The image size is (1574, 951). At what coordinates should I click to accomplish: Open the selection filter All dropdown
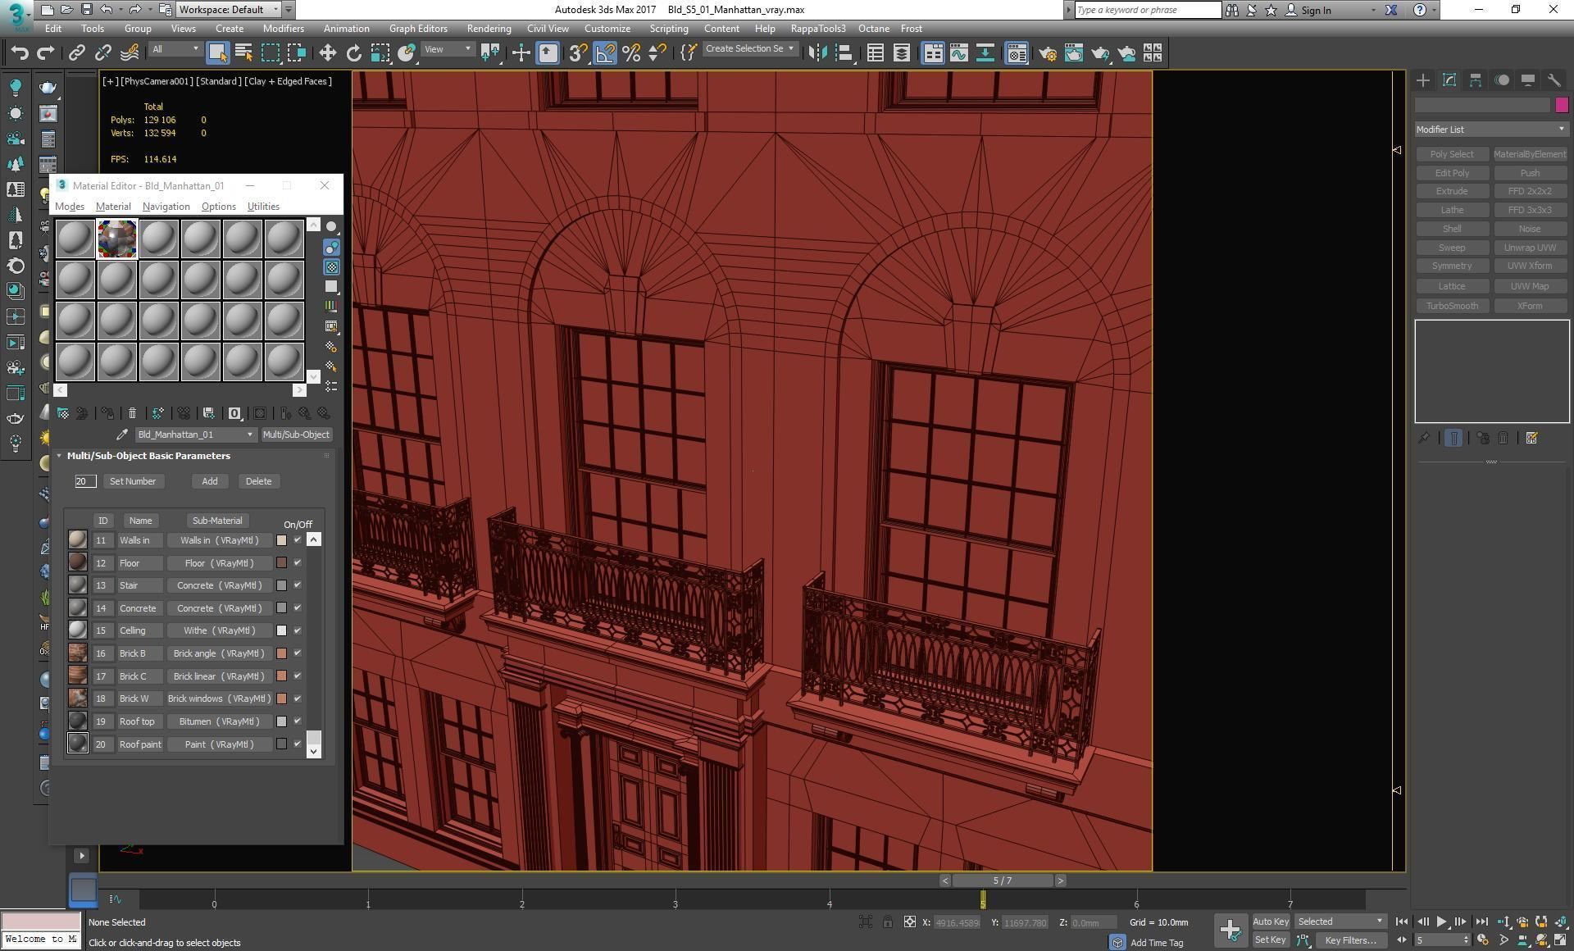point(175,50)
